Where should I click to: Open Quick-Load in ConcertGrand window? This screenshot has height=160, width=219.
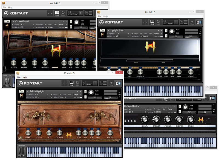tap(63, 13)
